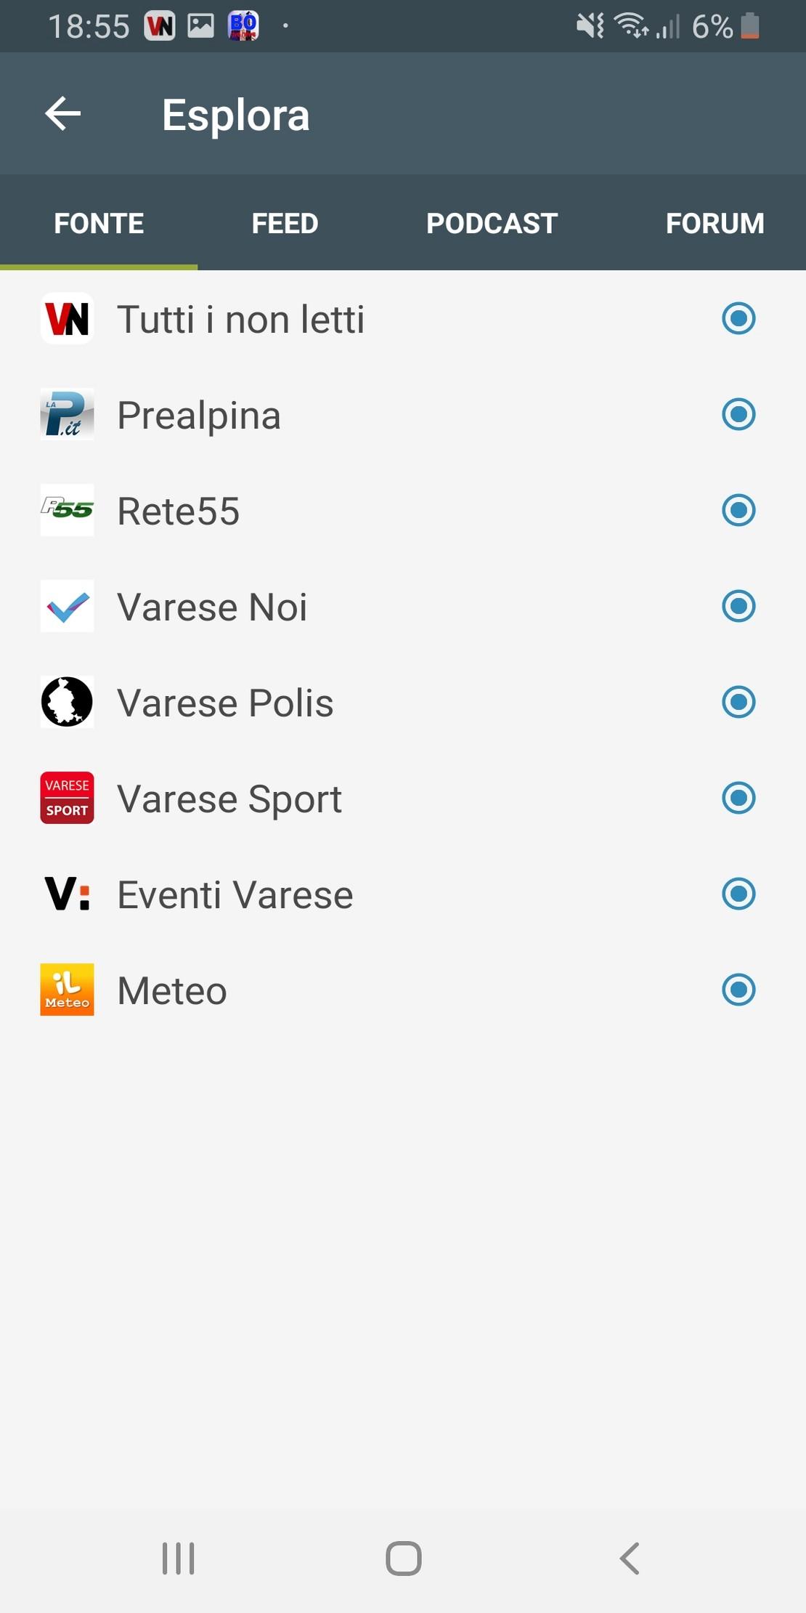This screenshot has height=1613, width=806.
Task: Tap the orange iL Meteo icon
Action: (67, 990)
